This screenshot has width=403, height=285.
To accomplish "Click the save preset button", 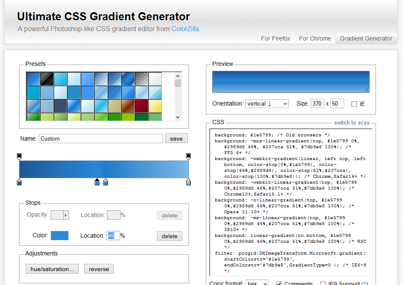I will tap(176, 138).
